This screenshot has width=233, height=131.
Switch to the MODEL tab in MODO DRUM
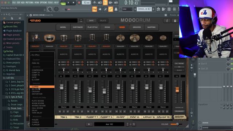pyautogui.click(x=63, y=27)
